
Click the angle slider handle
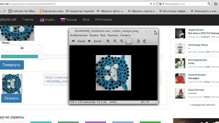coord(41,56)
